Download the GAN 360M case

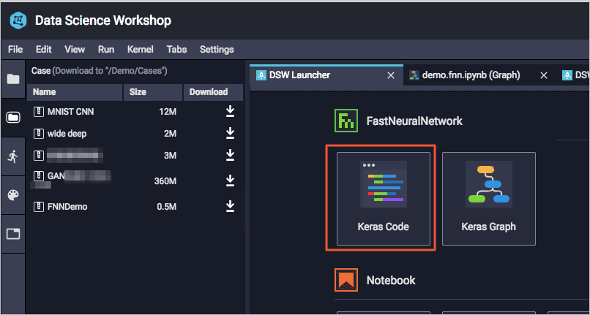230,181
